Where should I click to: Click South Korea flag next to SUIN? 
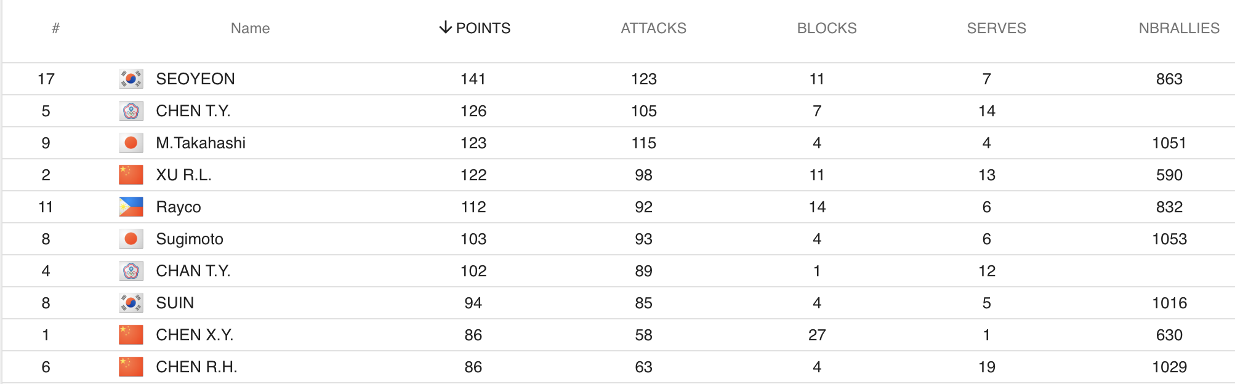(x=131, y=303)
